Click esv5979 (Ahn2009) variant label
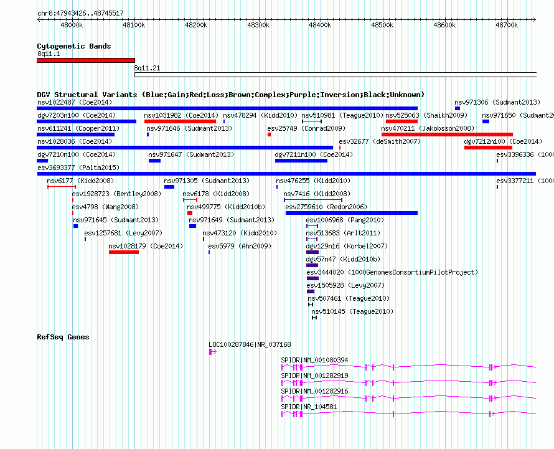The width and height of the screenshot is (554, 449). [240, 246]
